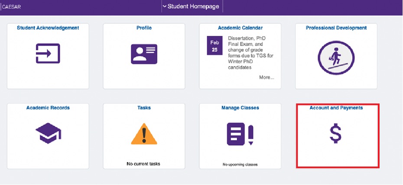This screenshot has width=403, height=185.
Task: Open the Student Homepage menu title
Action: (193, 6)
